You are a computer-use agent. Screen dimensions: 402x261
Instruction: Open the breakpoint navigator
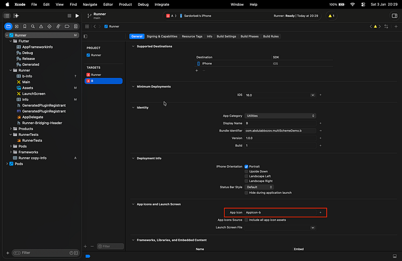coord(67,26)
